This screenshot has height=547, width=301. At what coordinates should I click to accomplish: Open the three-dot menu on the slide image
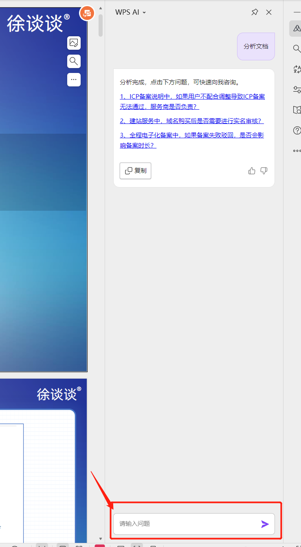[x=74, y=79]
